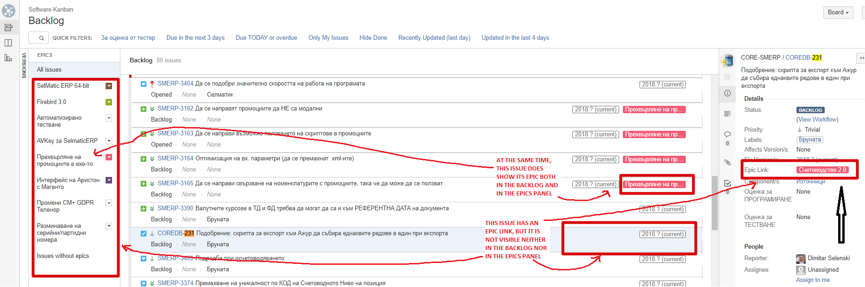Open the comments speech bubble icon
865x287 pixels.
[727, 134]
